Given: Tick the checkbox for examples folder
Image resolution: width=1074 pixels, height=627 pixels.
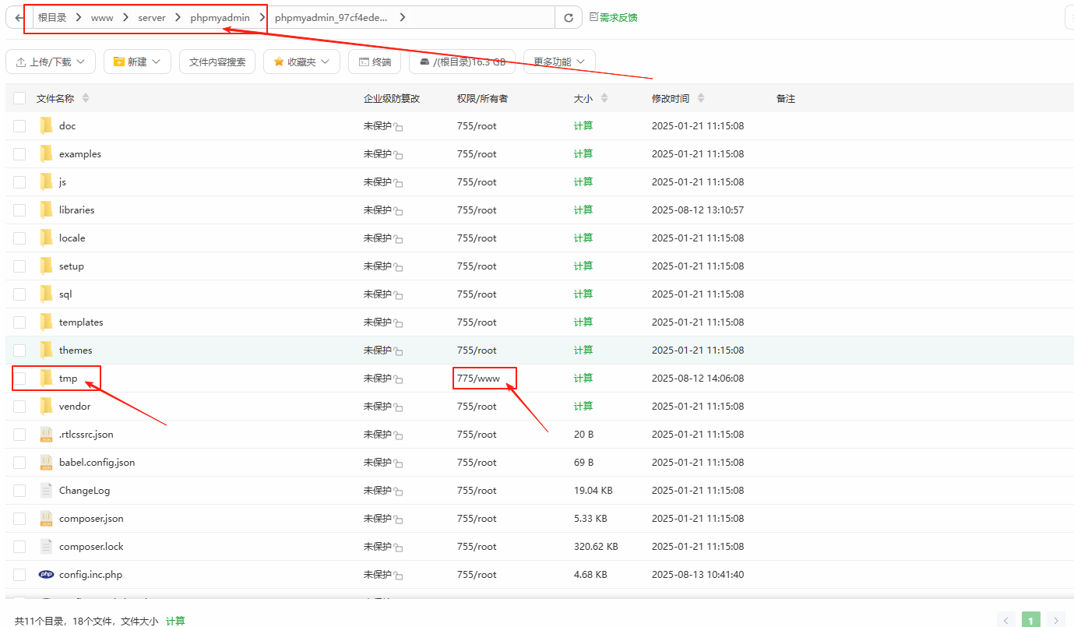Looking at the screenshot, I should 19,154.
